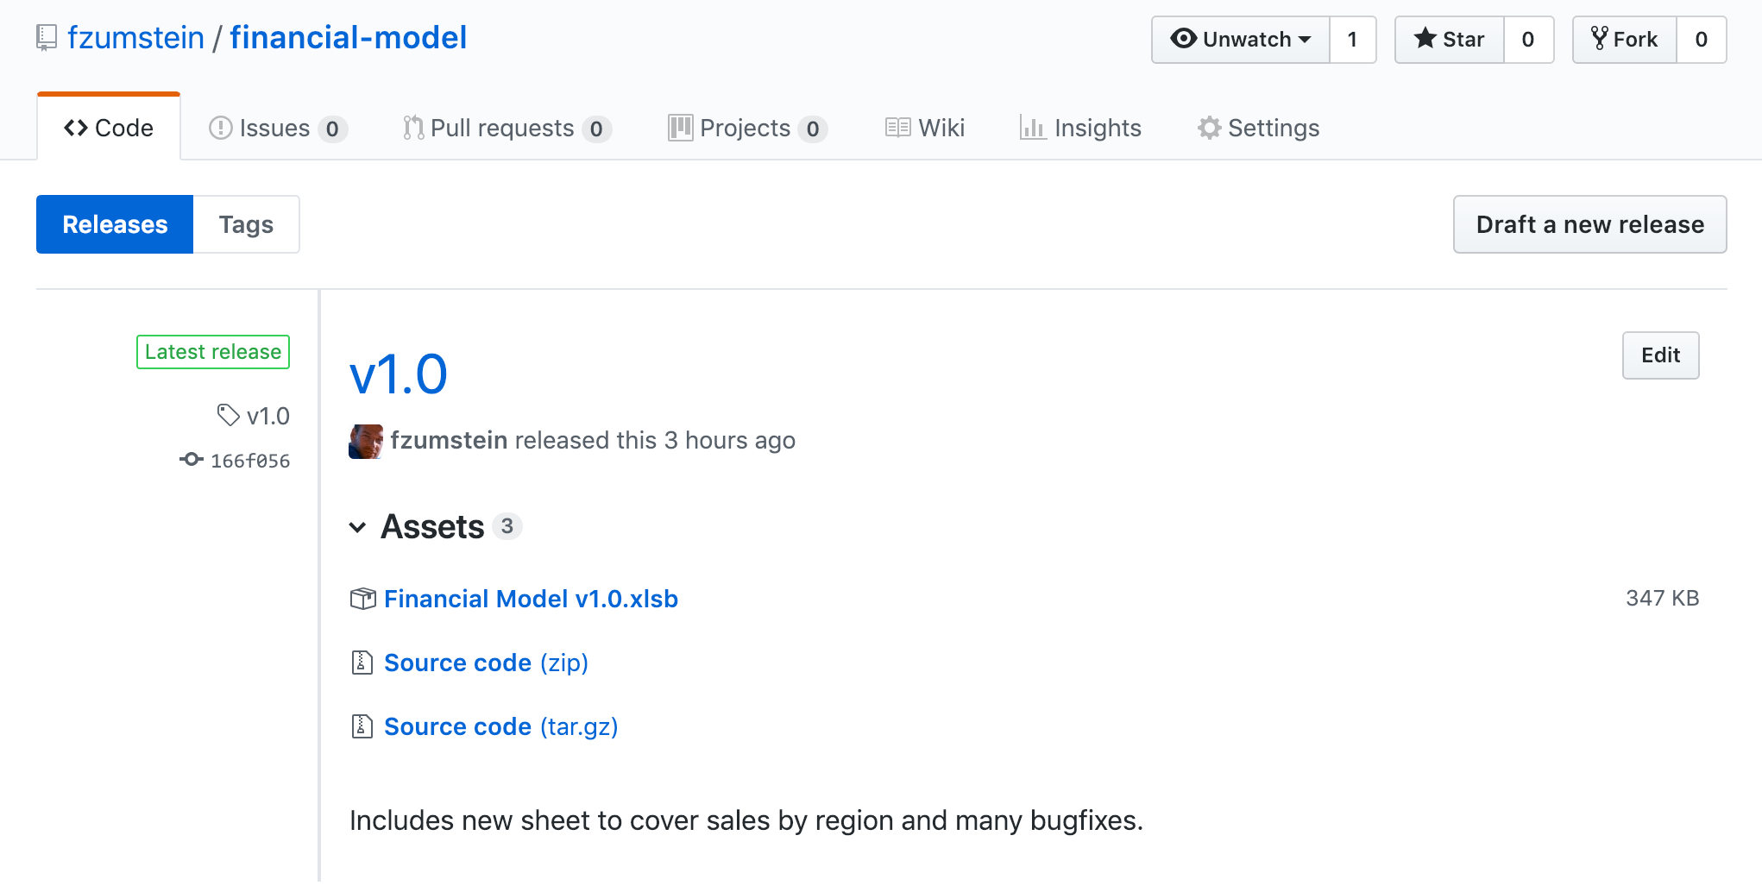Image resolution: width=1762 pixels, height=892 pixels.
Task: Click the Settings gear icon
Action: 1209,128
